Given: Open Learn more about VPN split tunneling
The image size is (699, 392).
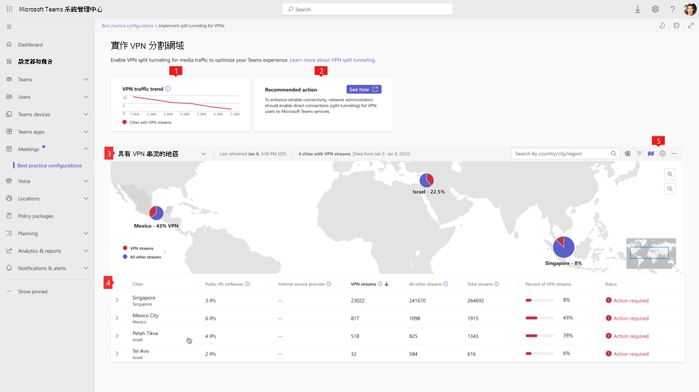Looking at the screenshot, I should 332,60.
